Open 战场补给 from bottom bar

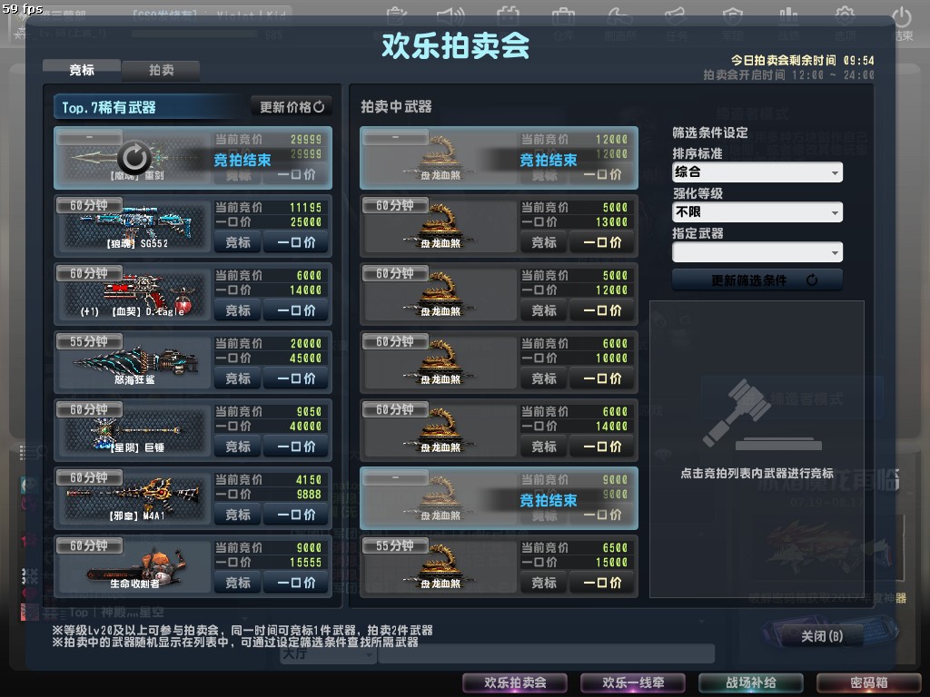click(750, 682)
